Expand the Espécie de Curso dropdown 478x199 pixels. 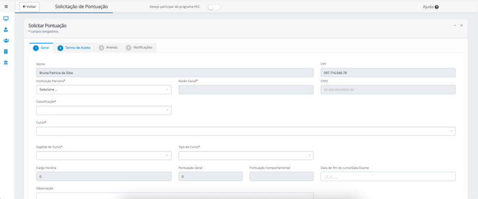click(104, 156)
